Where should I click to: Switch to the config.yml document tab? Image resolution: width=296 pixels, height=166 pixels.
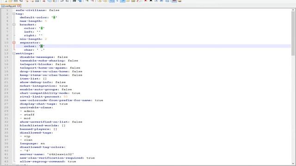(x=10, y=6)
